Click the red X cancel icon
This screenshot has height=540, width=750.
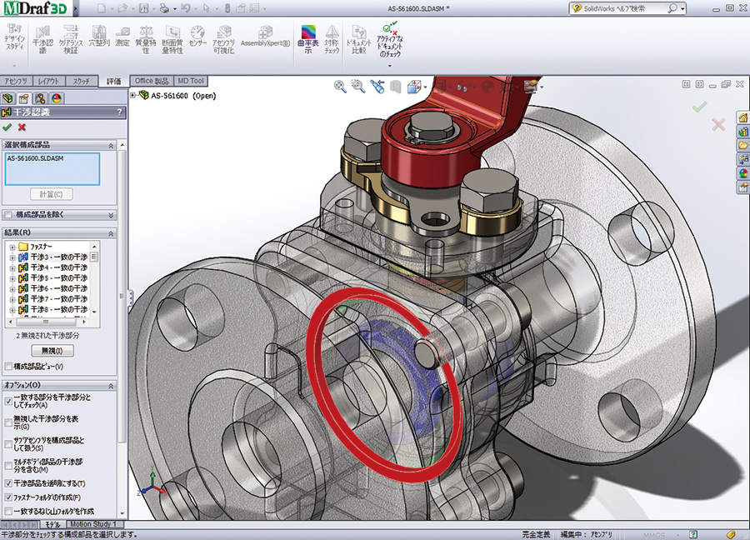coord(22,127)
